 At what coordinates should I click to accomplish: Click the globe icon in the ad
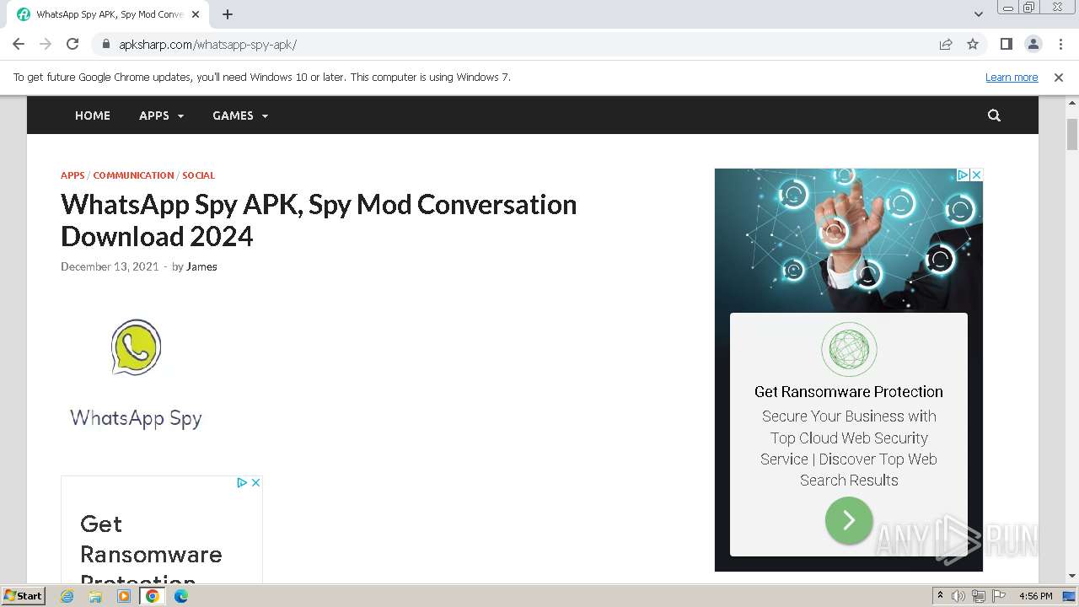pyautogui.click(x=849, y=349)
